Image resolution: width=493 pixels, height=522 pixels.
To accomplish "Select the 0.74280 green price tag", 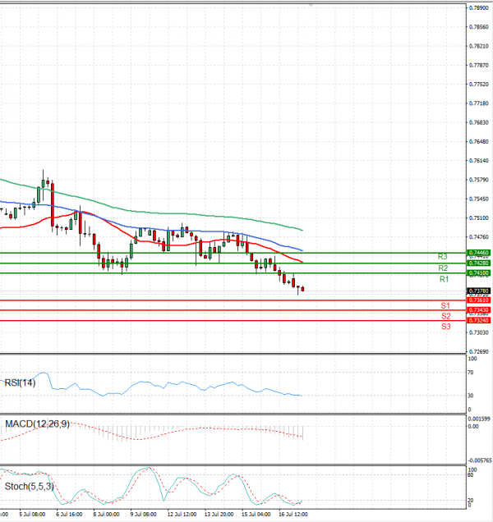I will coord(478,263).
